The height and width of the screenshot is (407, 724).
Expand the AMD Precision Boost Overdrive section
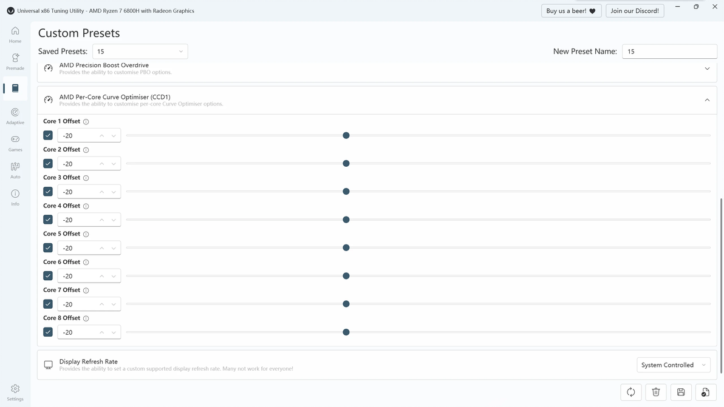point(707,69)
